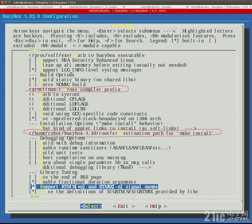This screenshot has height=224, width=252.
Task: Toggle highlighted Support RTMIN[+n] and RTMAX[-n] option
Action: [93, 187]
